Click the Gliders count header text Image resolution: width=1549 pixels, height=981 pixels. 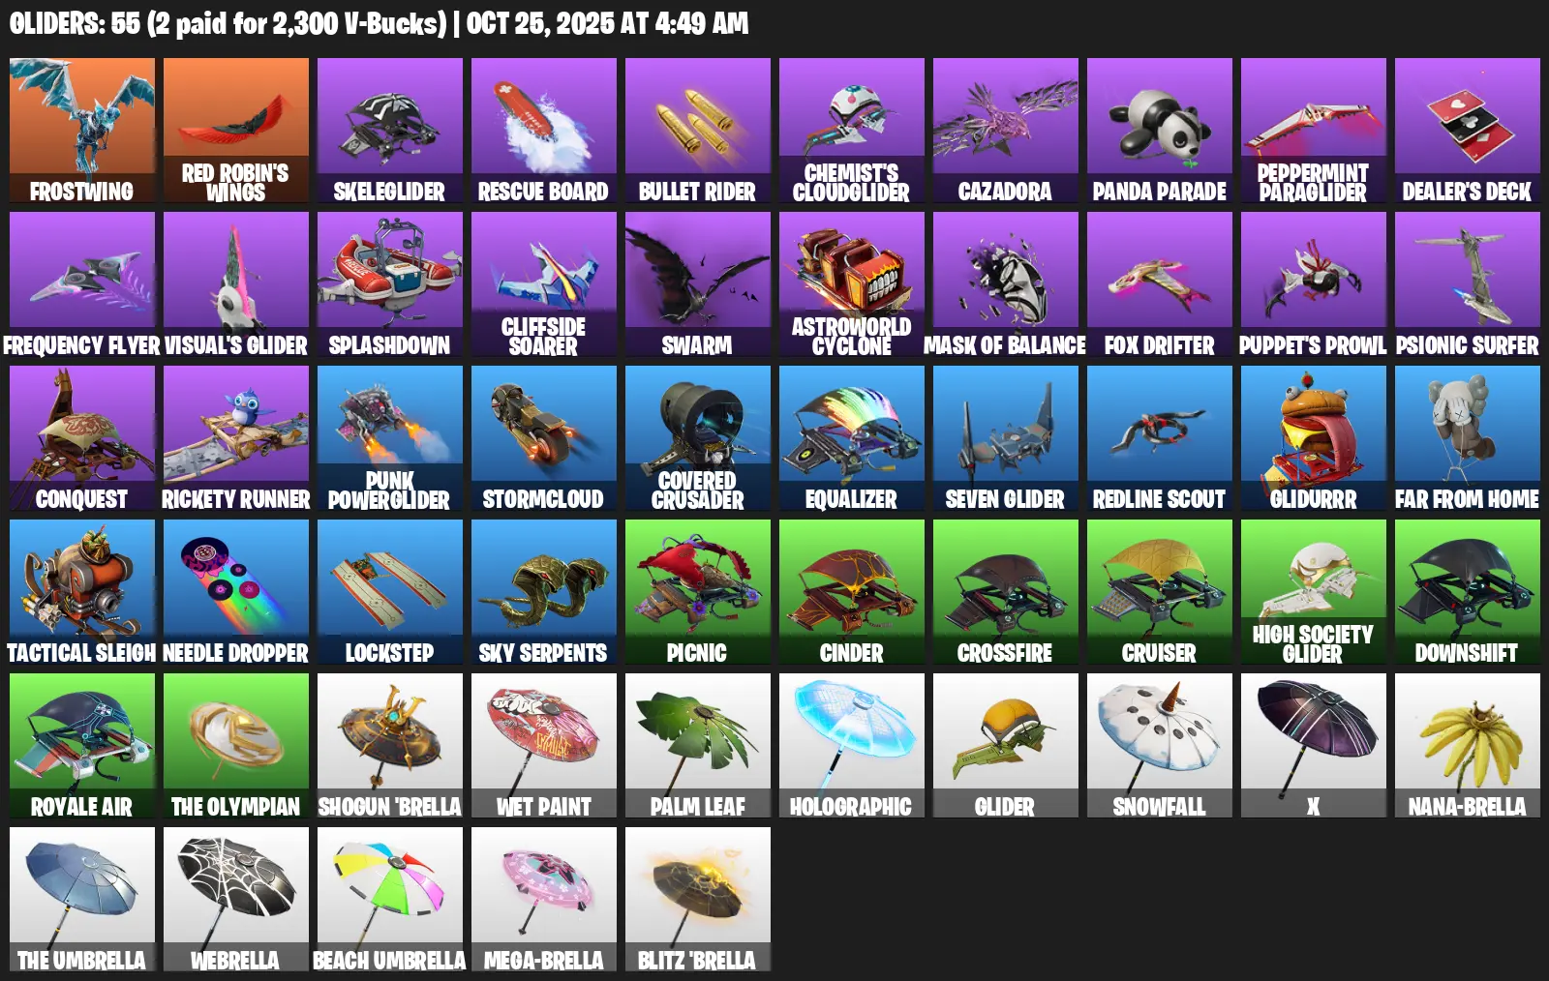tap(379, 23)
